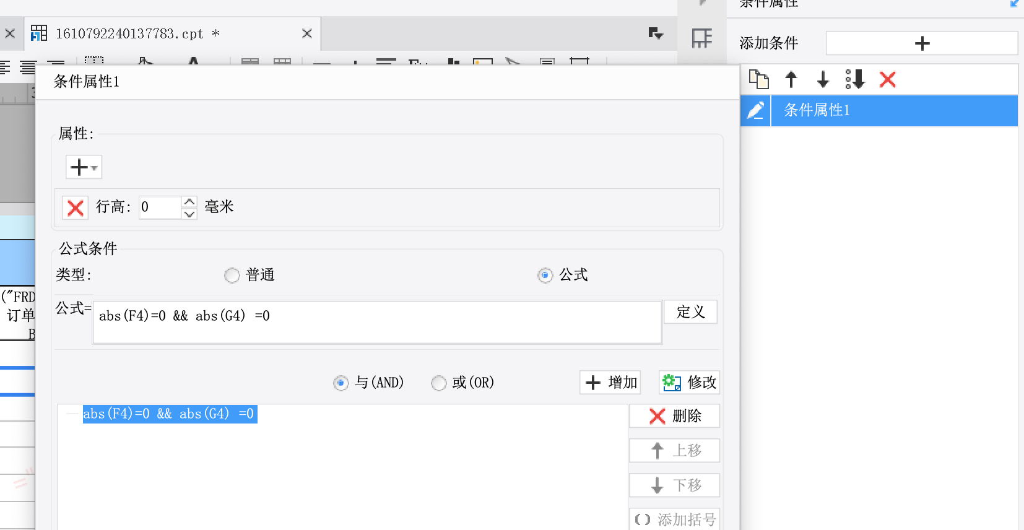Increase the 行高 value with the up stepper
The height and width of the screenshot is (530, 1024).
pyautogui.click(x=189, y=202)
